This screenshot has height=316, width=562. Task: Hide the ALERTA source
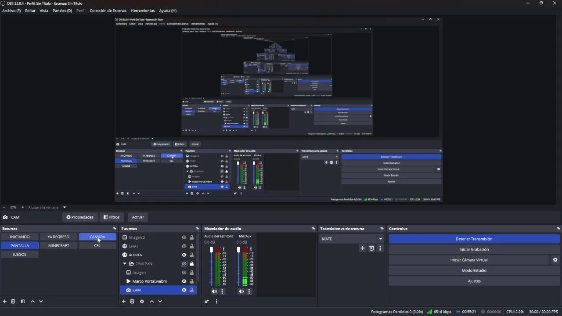pos(184,255)
